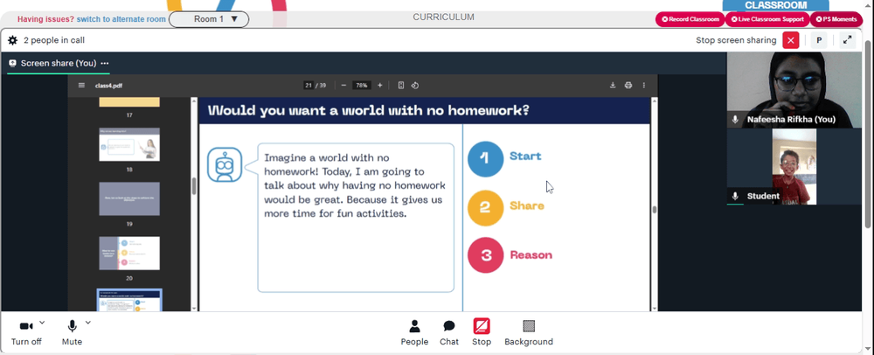Click switch to alternate room link
The image size is (874, 355).
pyautogui.click(x=121, y=19)
